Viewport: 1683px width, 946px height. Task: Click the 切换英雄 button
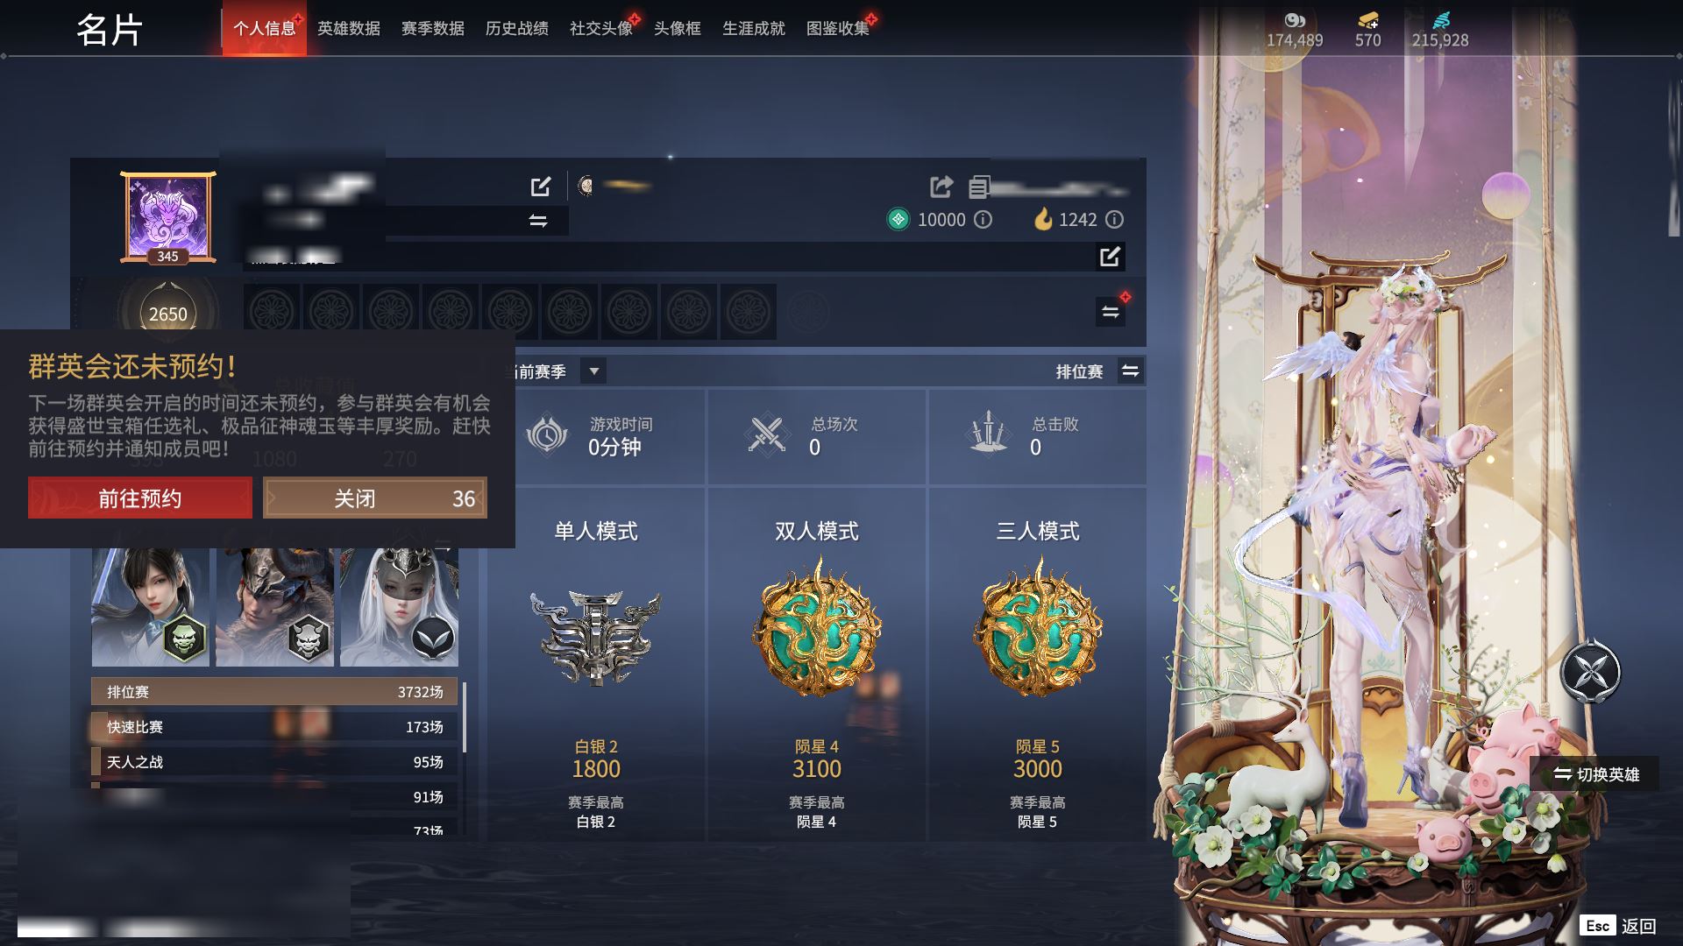pyautogui.click(x=1595, y=774)
